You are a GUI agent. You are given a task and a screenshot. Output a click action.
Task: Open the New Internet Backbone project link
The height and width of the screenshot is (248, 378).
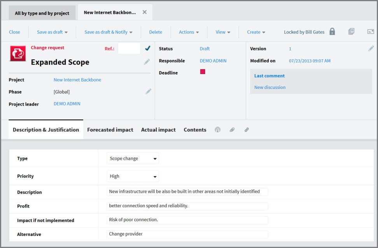tap(77, 80)
